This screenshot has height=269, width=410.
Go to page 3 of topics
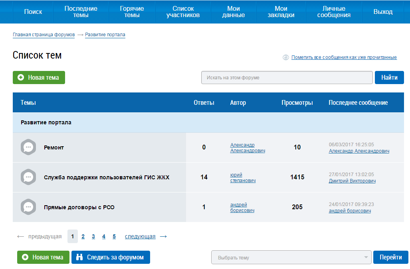pos(93,237)
